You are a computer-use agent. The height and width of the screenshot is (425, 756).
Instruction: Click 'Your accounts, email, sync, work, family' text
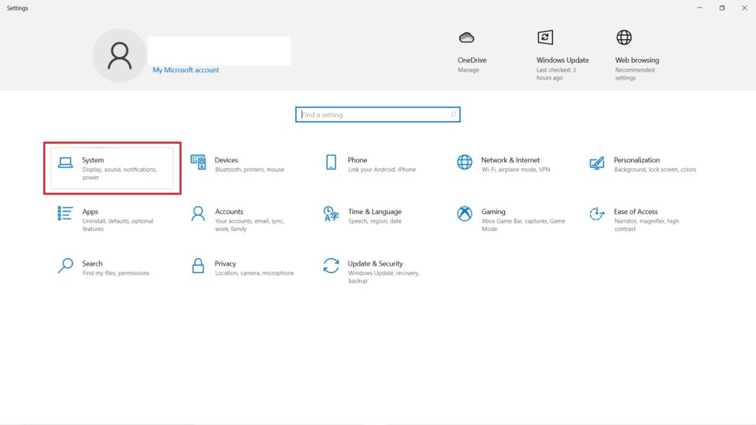coord(250,225)
